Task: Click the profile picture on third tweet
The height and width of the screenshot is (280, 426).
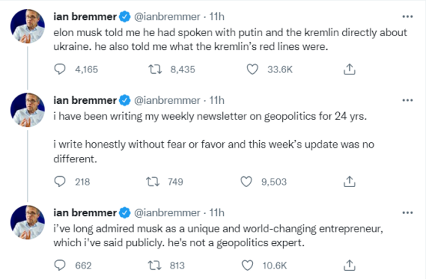Action: pos(28,222)
